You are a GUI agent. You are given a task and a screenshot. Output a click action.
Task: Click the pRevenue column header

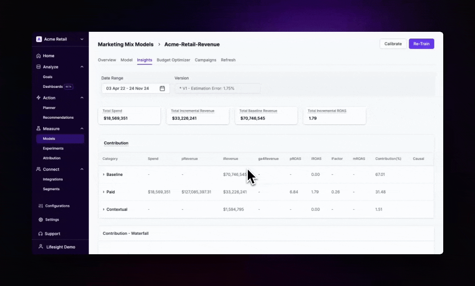(189, 159)
